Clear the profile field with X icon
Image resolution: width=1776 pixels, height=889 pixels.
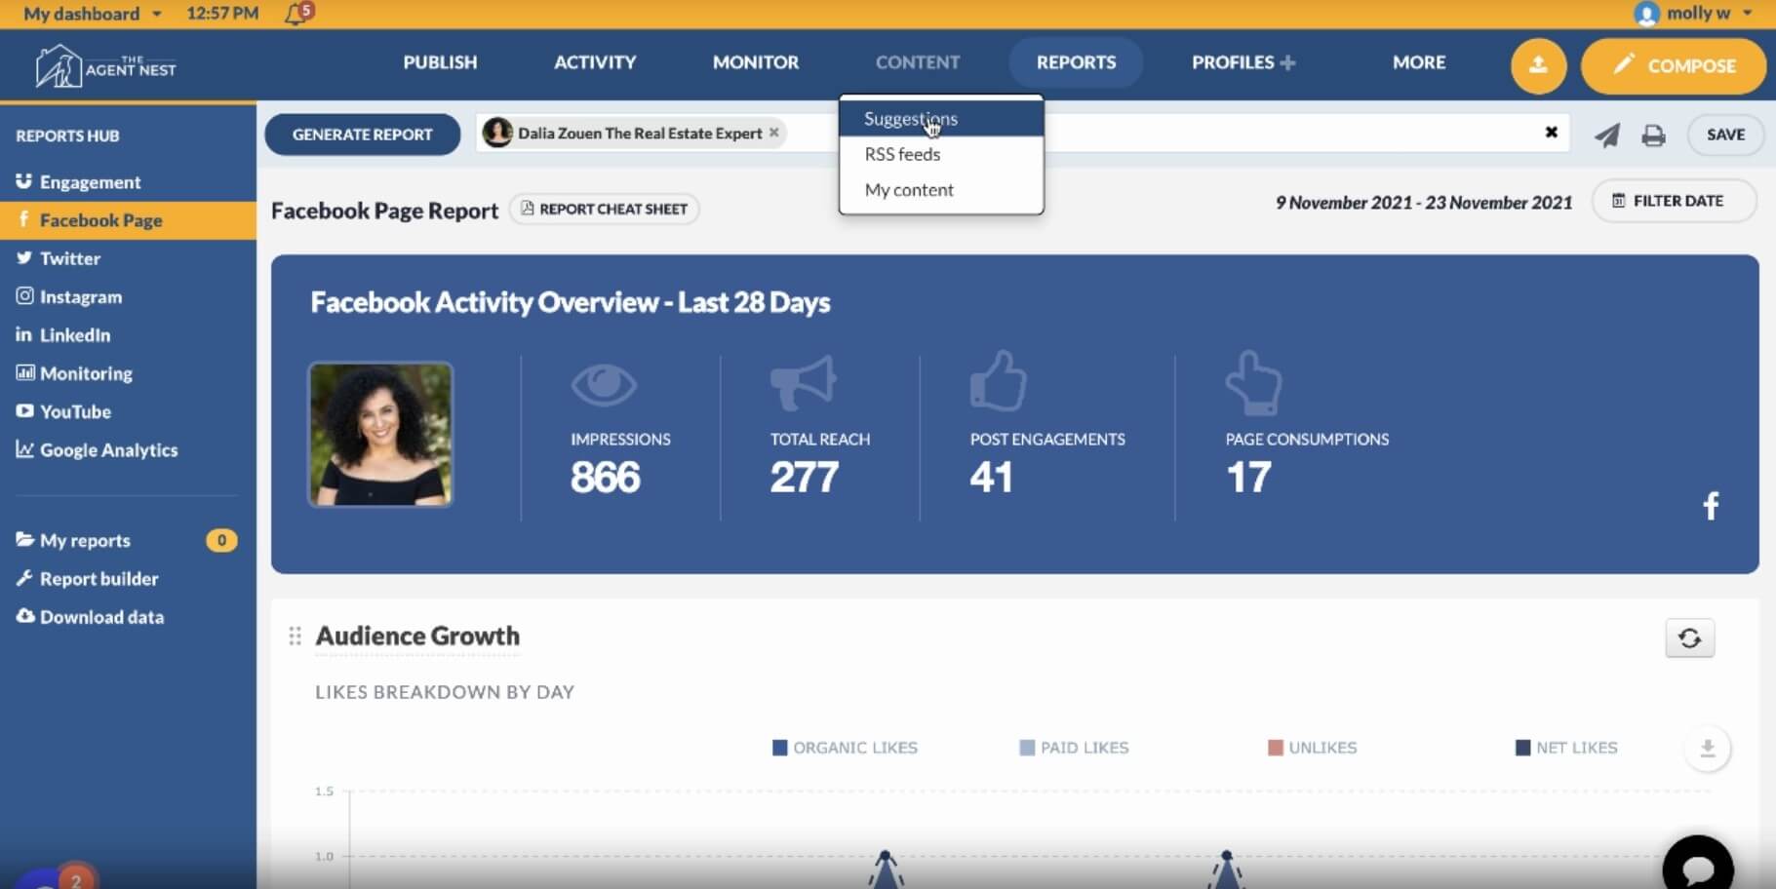pos(1551,133)
